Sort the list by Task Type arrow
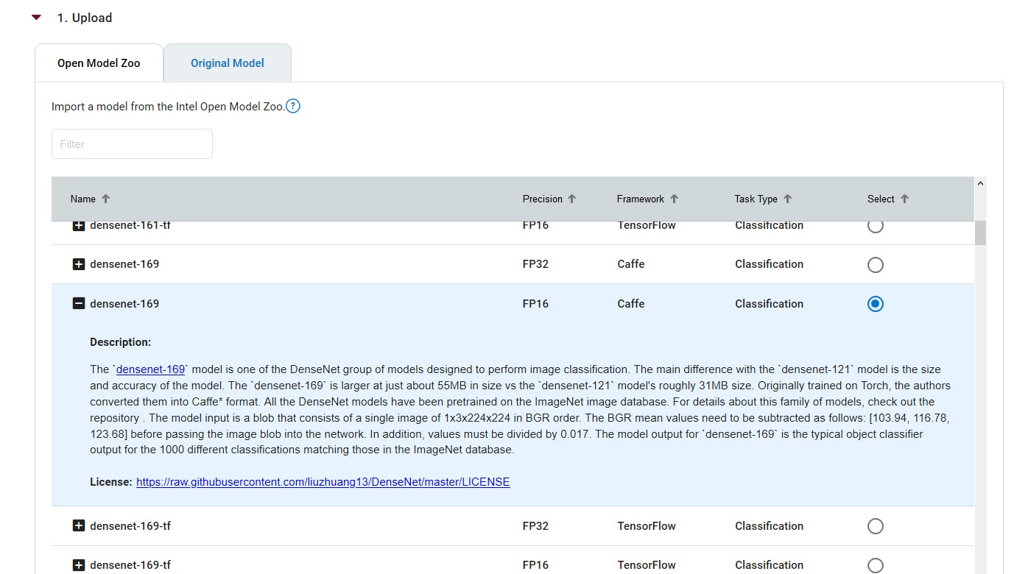The image size is (1028, 574). click(786, 198)
